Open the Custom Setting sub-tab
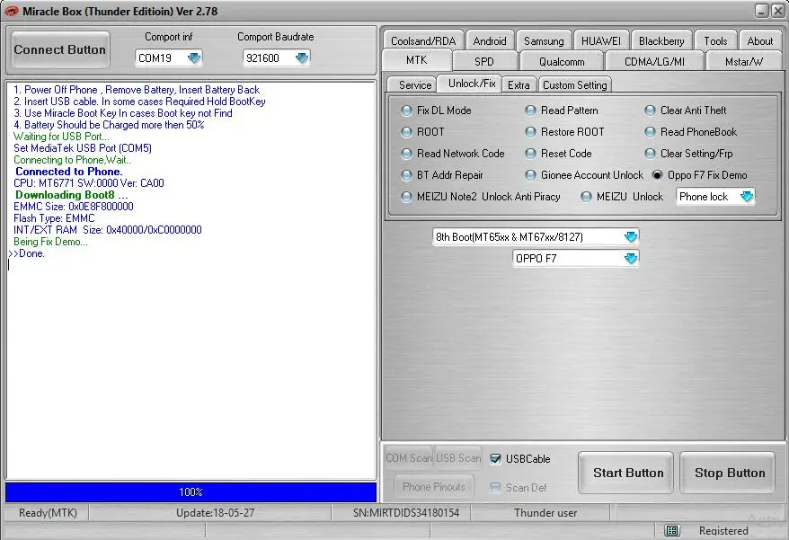 click(x=574, y=84)
